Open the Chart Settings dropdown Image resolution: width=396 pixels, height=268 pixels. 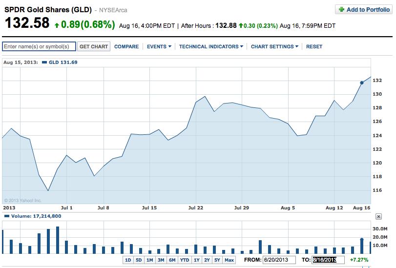tap(274, 47)
